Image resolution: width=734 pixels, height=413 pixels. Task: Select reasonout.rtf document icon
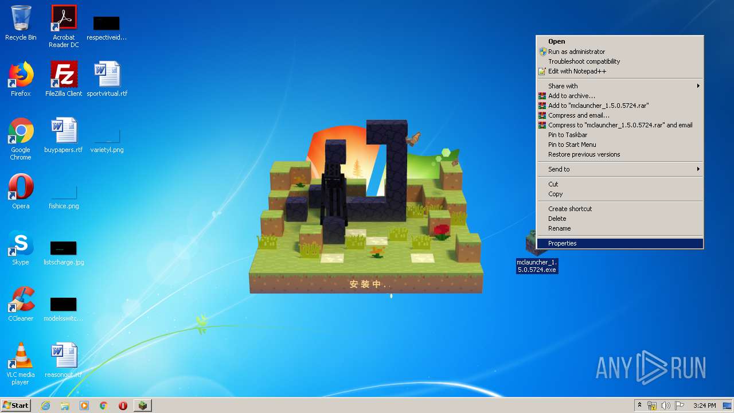[64, 360]
